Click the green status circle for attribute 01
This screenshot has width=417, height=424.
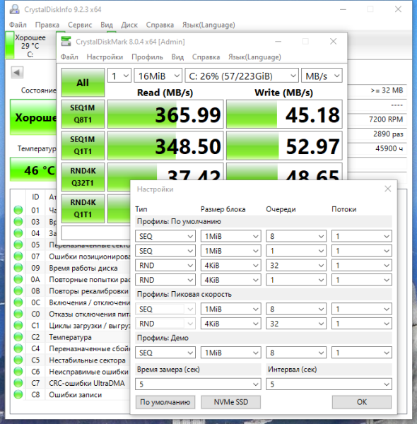pos(18,210)
